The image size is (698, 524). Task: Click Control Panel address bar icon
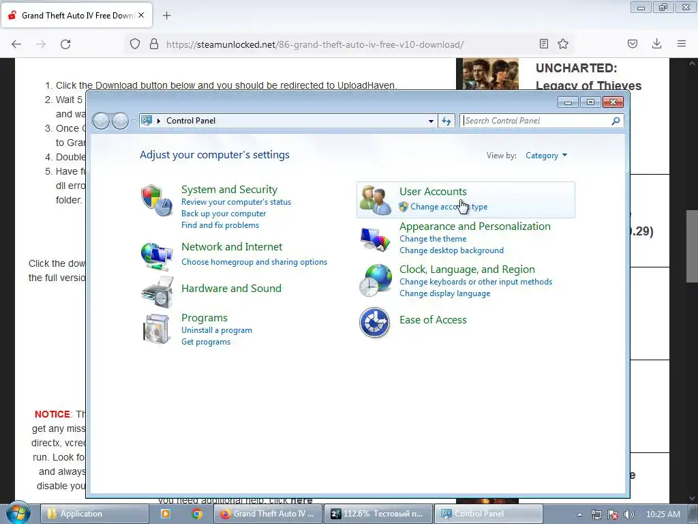(147, 120)
